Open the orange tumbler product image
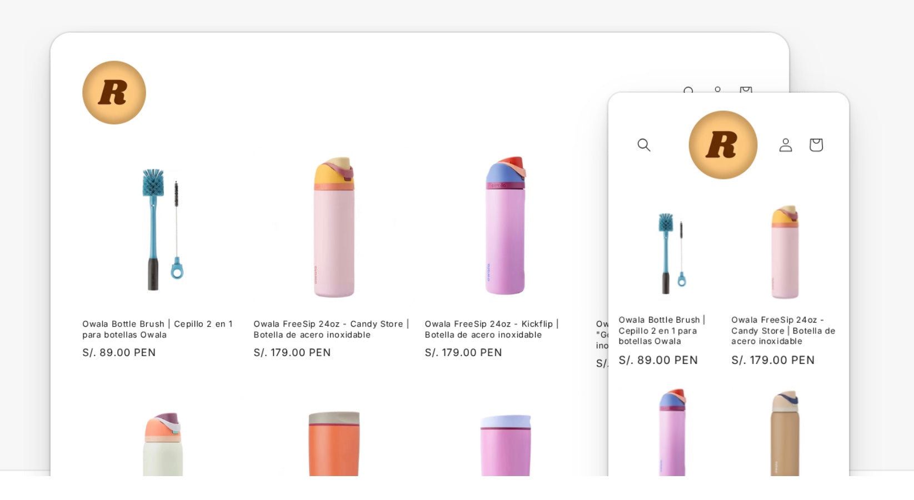914x500 pixels. [334, 443]
